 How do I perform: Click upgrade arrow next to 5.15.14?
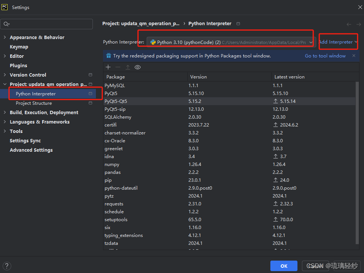click(276, 101)
